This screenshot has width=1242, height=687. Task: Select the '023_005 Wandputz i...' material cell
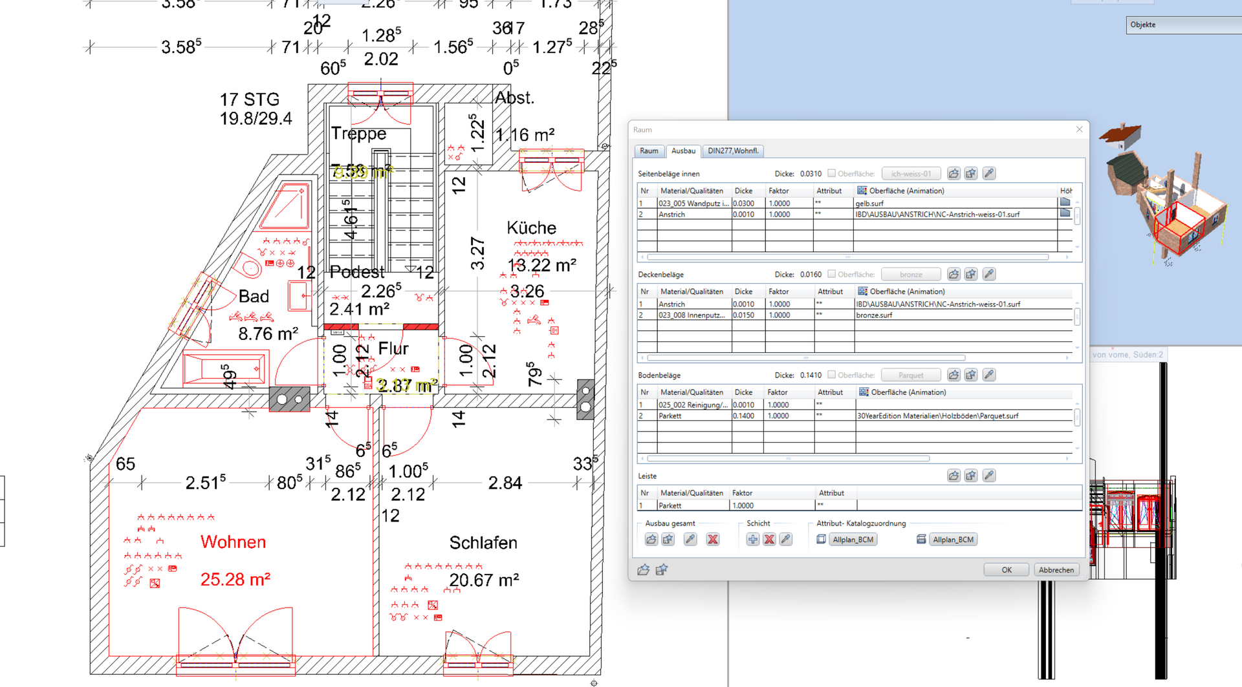tap(695, 203)
